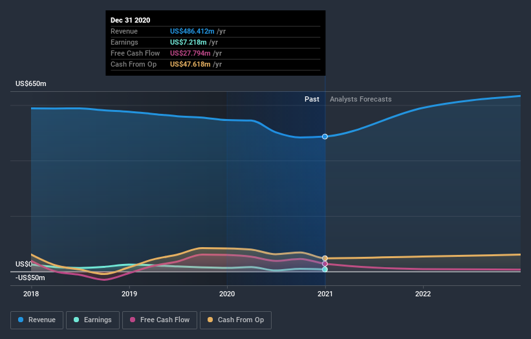
Task: Toggle the Revenue legend button
Action: [37, 320]
